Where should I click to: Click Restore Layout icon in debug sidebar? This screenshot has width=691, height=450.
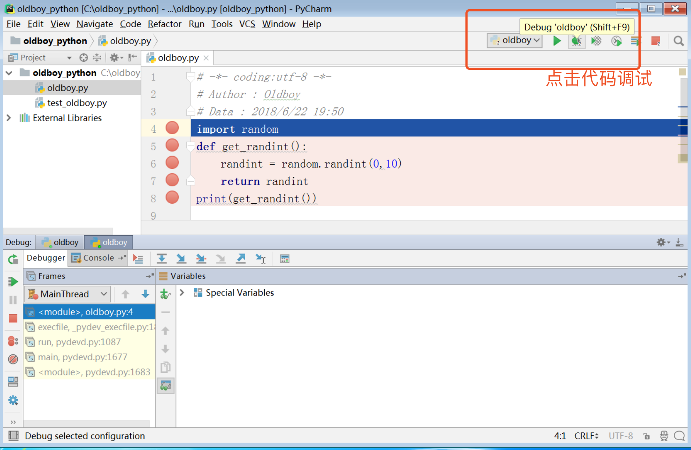point(13,382)
